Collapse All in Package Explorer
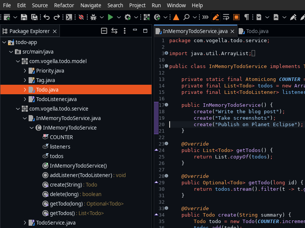Image resolution: width=305 pixels, height=228 pixels. click(104, 31)
